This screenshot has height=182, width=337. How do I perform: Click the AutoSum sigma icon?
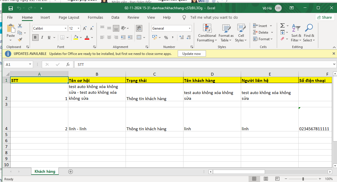pos(283,26)
